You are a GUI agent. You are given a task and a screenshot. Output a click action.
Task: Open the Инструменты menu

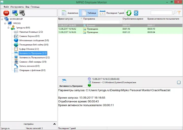pyautogui.click(x=17, y=7)
